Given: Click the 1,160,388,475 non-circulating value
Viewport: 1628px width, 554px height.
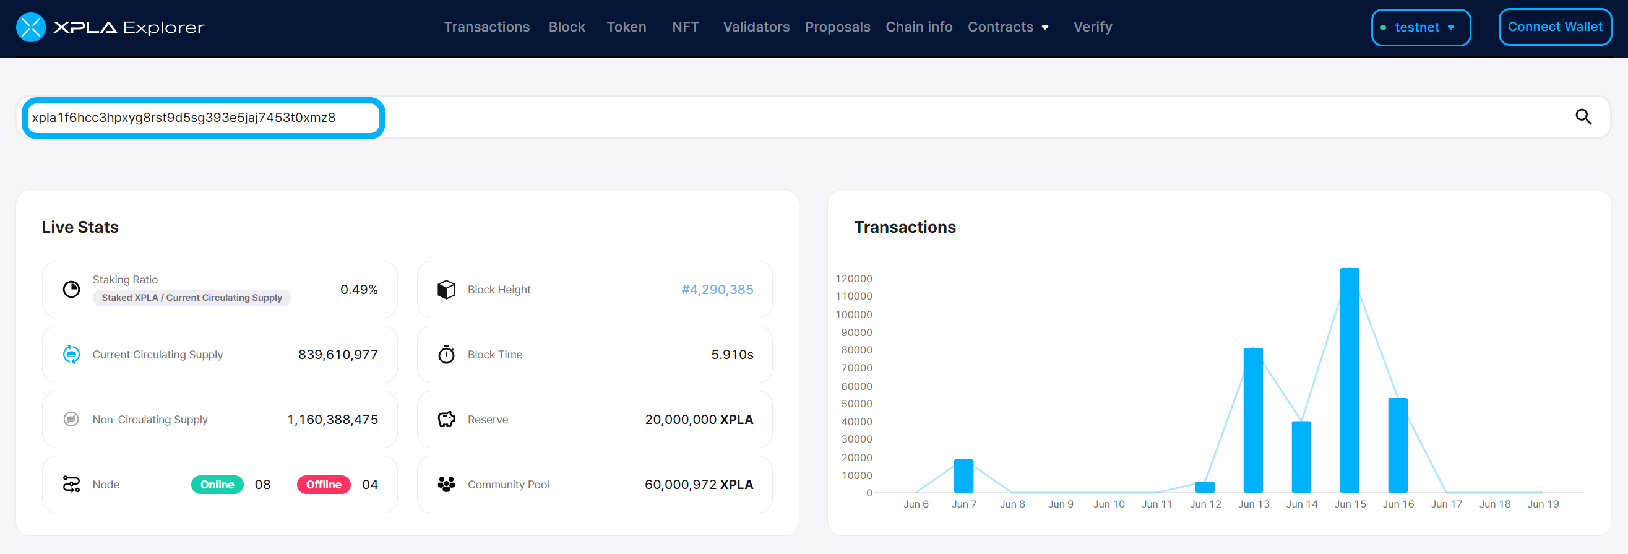Looking at the screenshot, I should [332, 420].
